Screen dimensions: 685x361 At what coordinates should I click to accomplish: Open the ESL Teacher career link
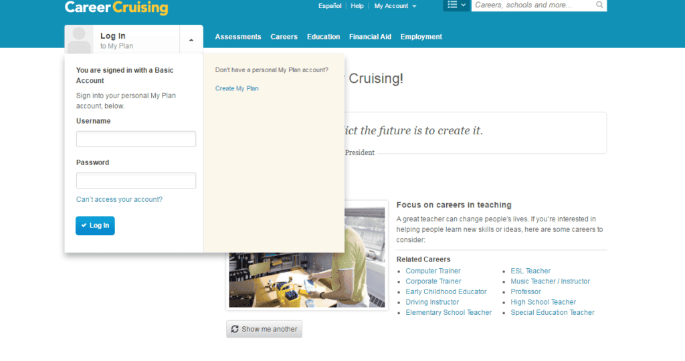coord(530,271)
